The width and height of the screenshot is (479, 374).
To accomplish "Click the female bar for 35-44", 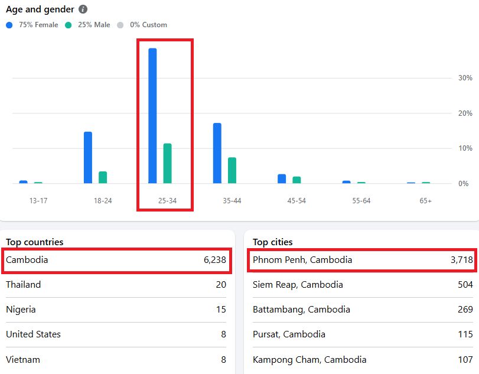I will click(217, 154).
